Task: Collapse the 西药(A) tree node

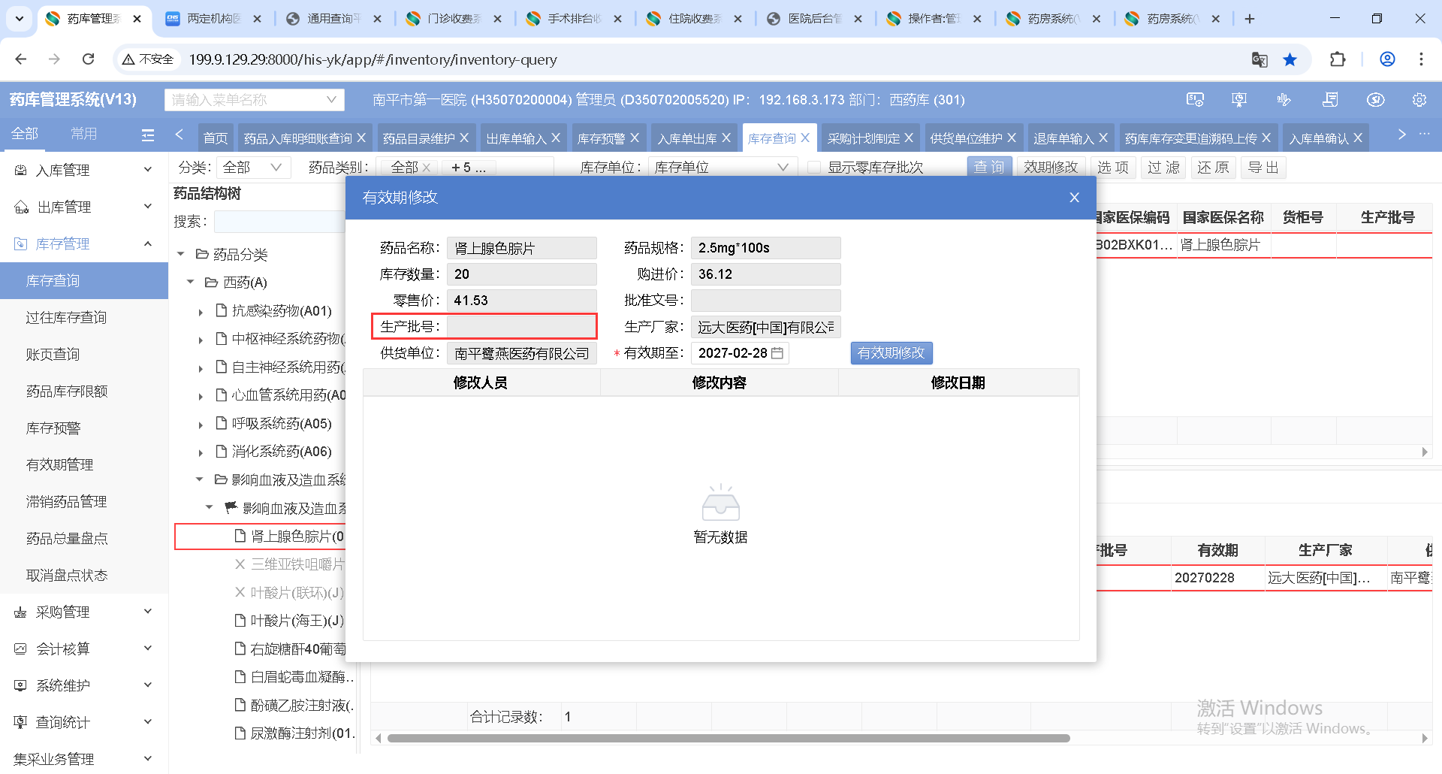Action: click(x=191, y=283)
